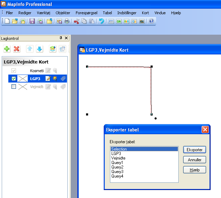Toggle visibility checkbox of Kosmetisk layer
This screenshot has height=198, width=221.
click(x=14, y=70)
